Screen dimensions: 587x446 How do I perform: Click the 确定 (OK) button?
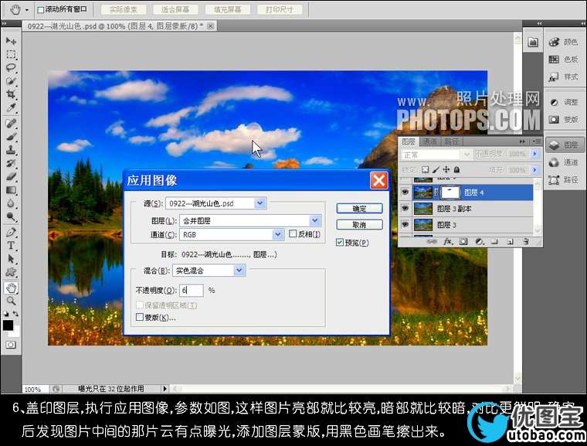359,209
